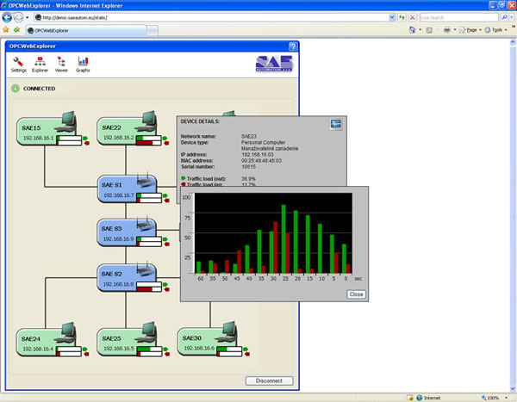Click the Print toolbar icon
This screenshot has height=402, width=517.
click(x=446, y=30)
